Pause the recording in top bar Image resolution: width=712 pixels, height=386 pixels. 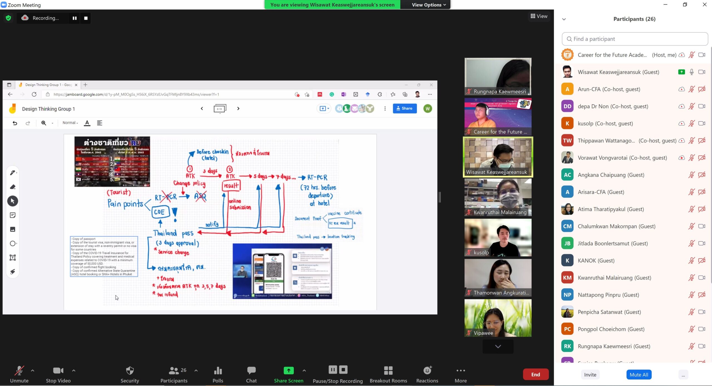[x=75, y=18]
